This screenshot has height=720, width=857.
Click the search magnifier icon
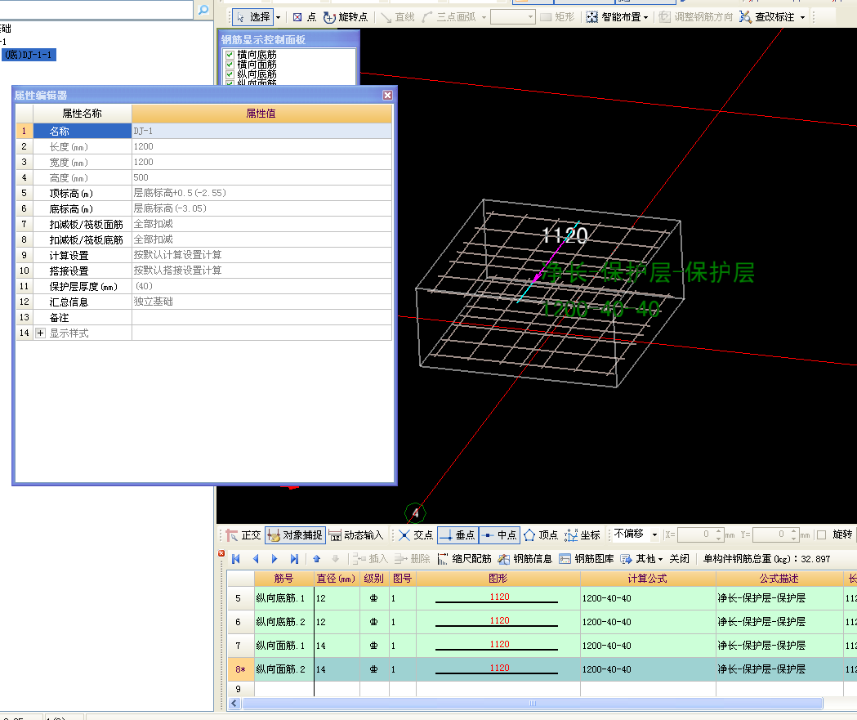(x=203, y=9)
